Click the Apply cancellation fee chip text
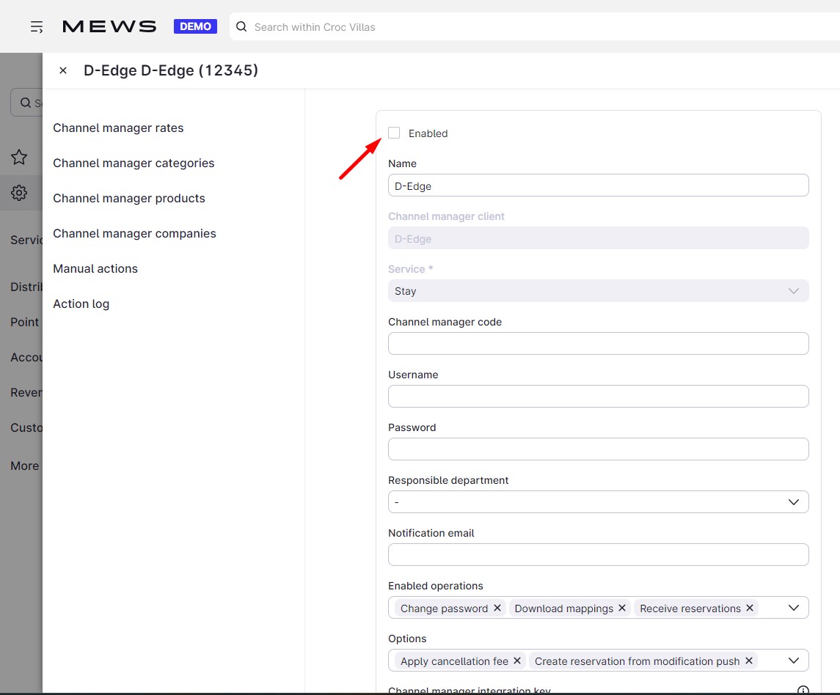The image size is (840, 695). tap(454, 661)
